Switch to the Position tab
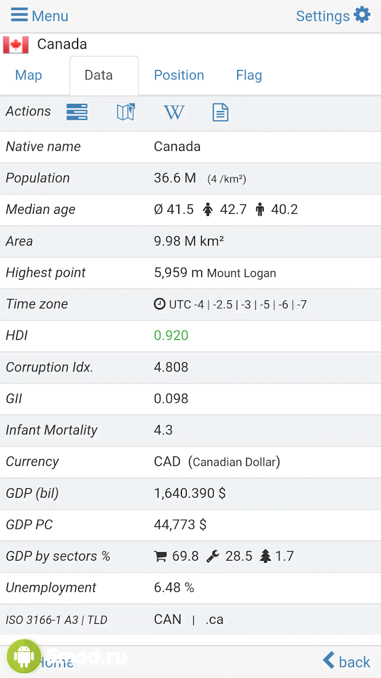This screenshot has height=678, width=381. (179, 76)
